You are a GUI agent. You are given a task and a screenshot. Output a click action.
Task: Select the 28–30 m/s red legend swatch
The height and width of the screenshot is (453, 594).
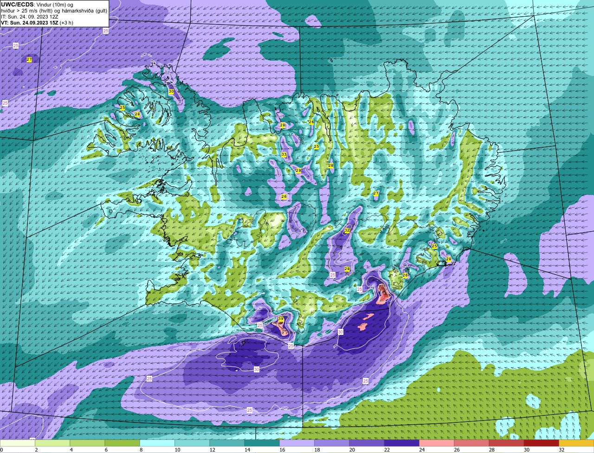tap(506, 443)
